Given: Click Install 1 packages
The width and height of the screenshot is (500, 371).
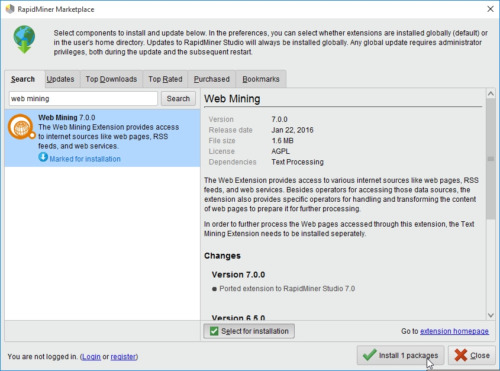Looking at the screenshot, I should (x=400, y=355).
